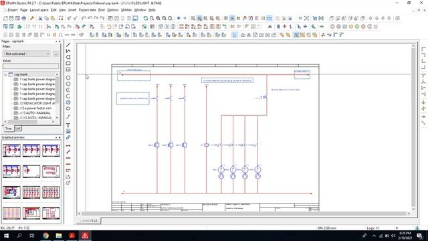Image resolution: width=428 pixels, height=241 pixels.
Task: Open File Explorer from the taskbar
Action: coord(59,236)
